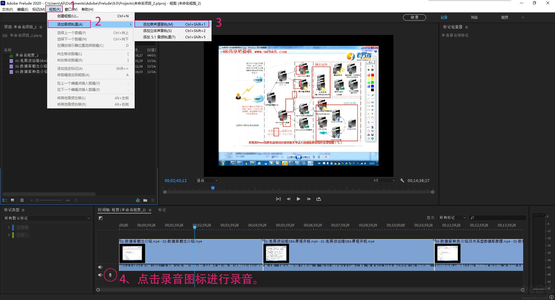The width and height of the screenshot is (555, 300).
Task: Click the record voiceover microphone icon
Action: (110, 275)
